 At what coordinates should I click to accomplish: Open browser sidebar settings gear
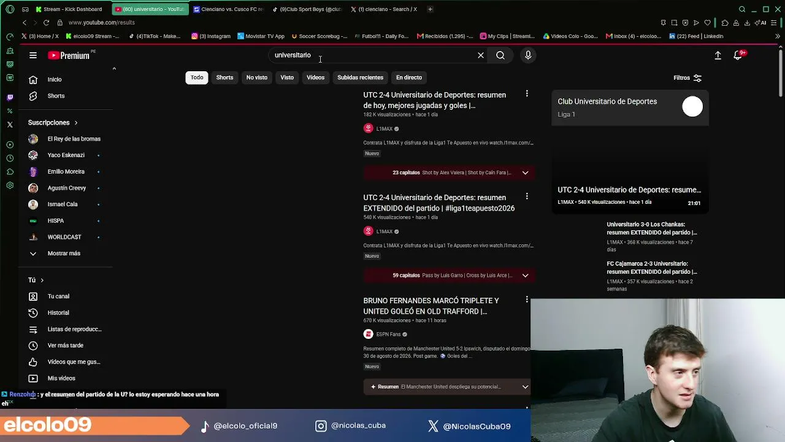coord(10,185)
